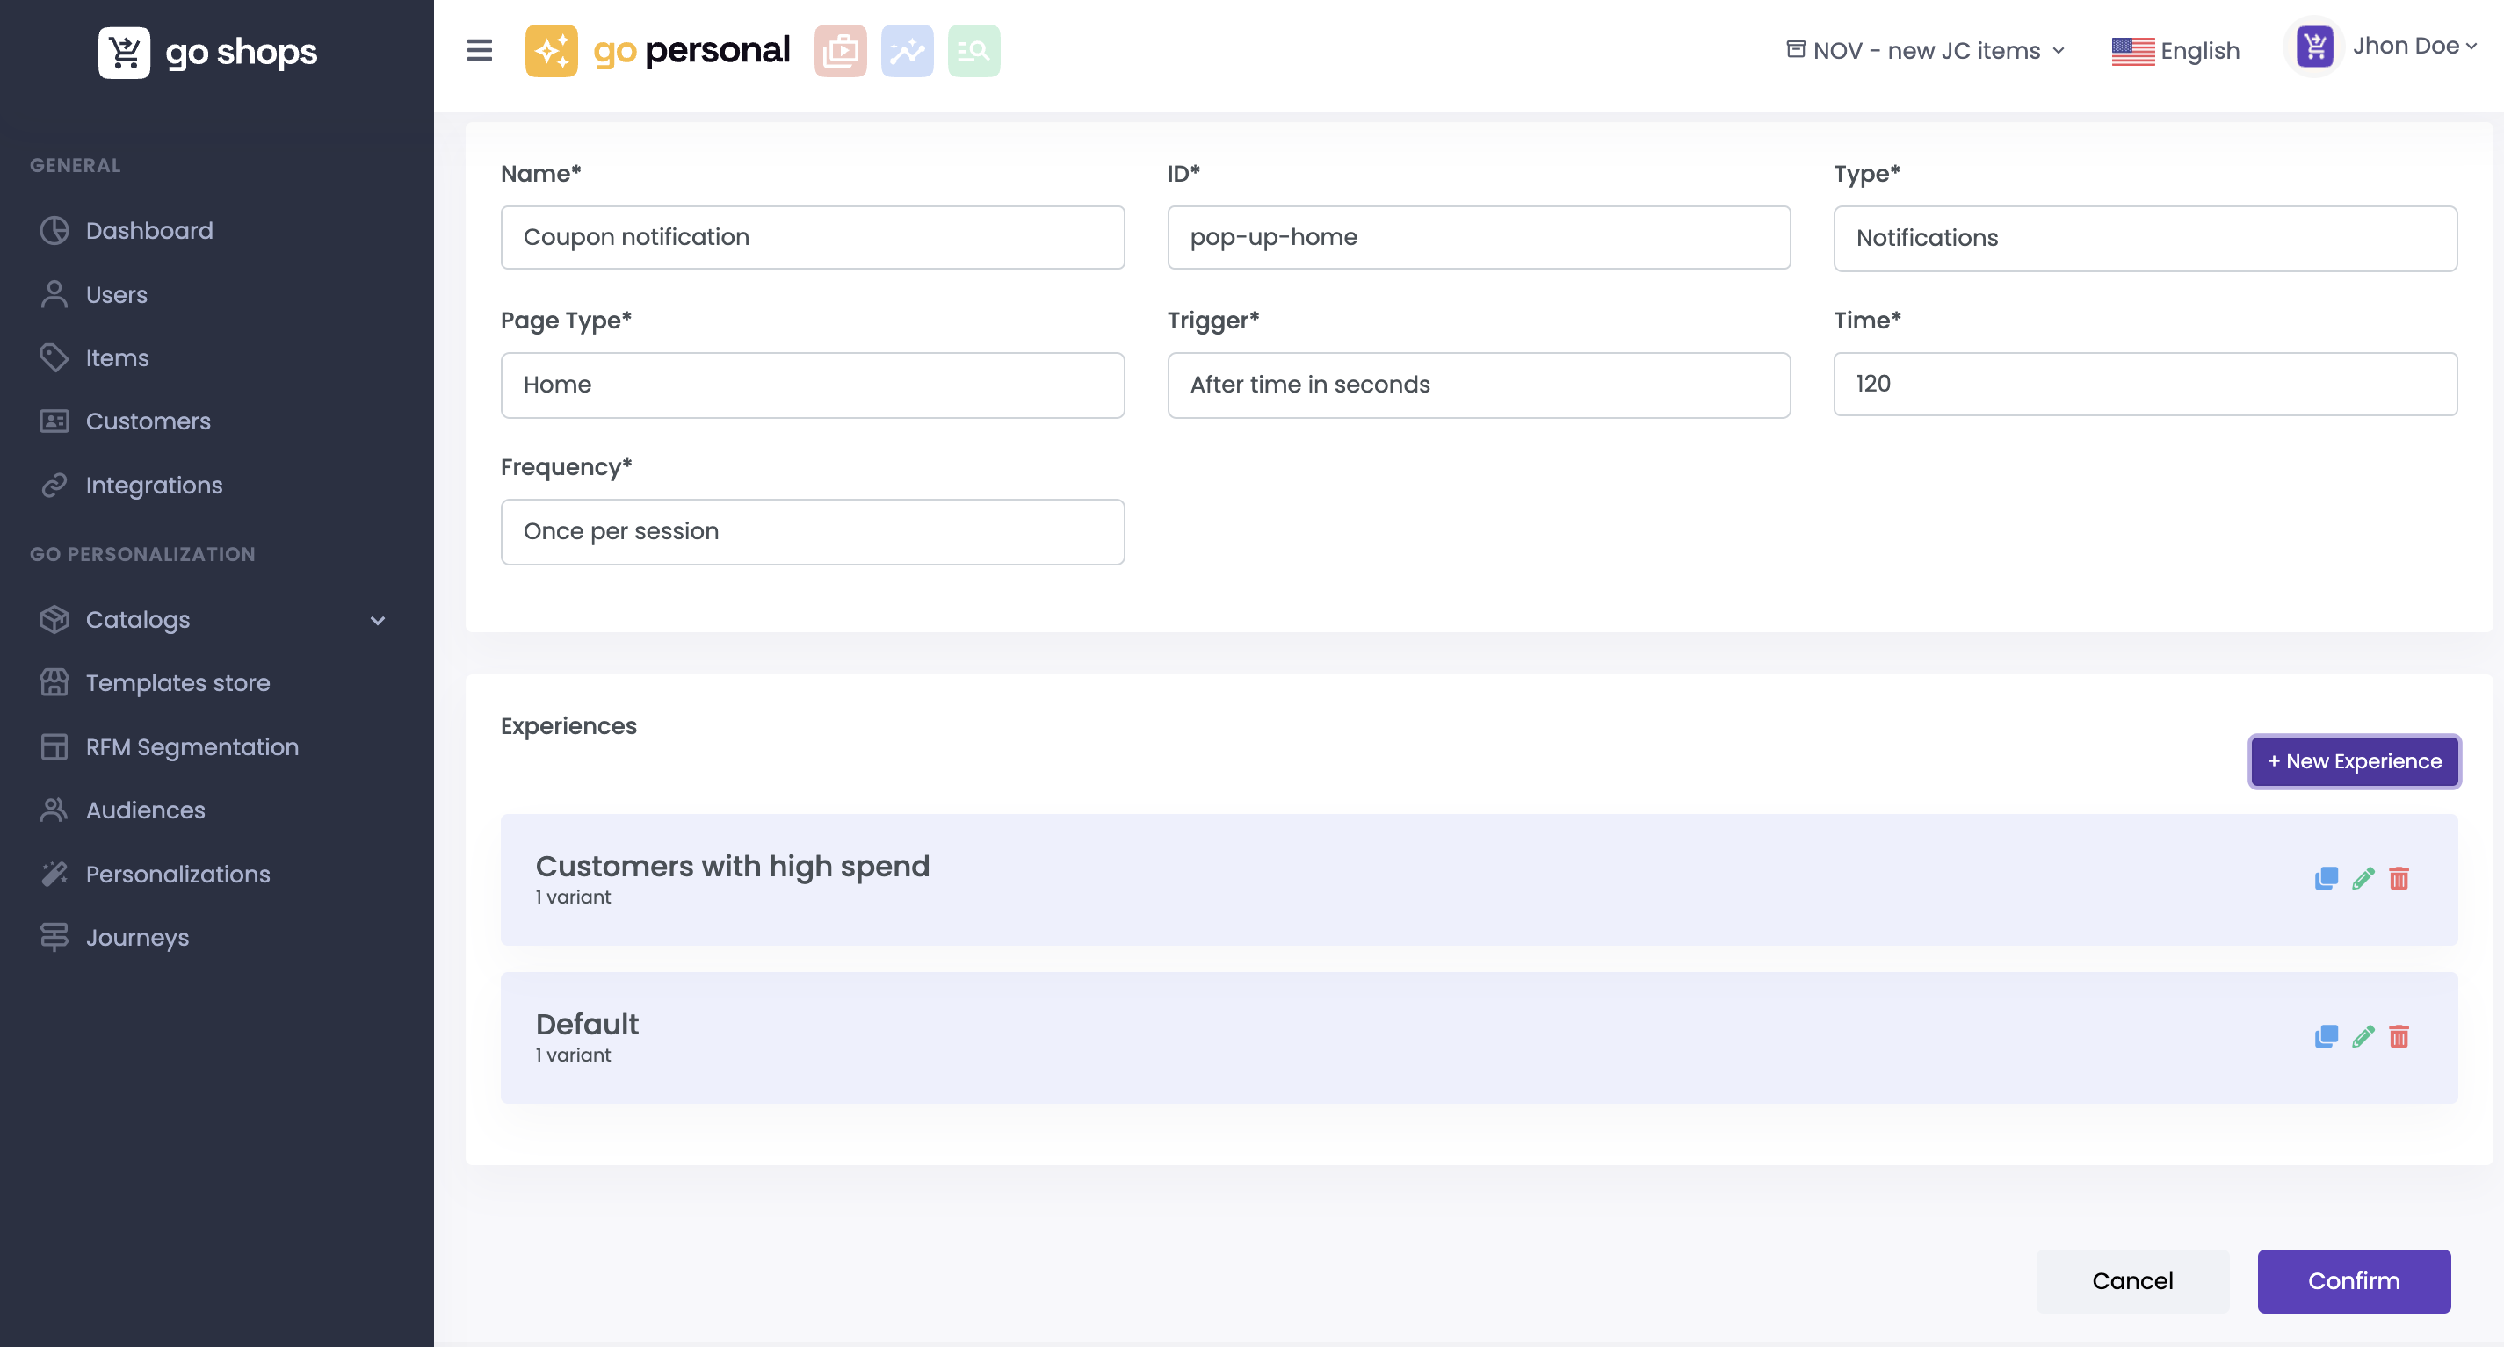Click the go personal star logo icon
The width and height of the screenshot is (2504, 1347).
click(551, 51)
